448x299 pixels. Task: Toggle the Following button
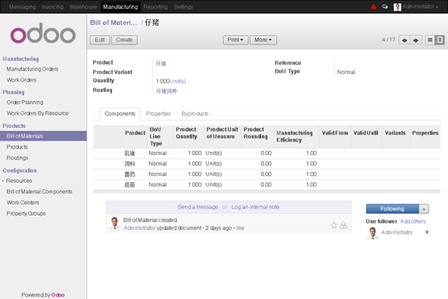(x=393, y=209)
